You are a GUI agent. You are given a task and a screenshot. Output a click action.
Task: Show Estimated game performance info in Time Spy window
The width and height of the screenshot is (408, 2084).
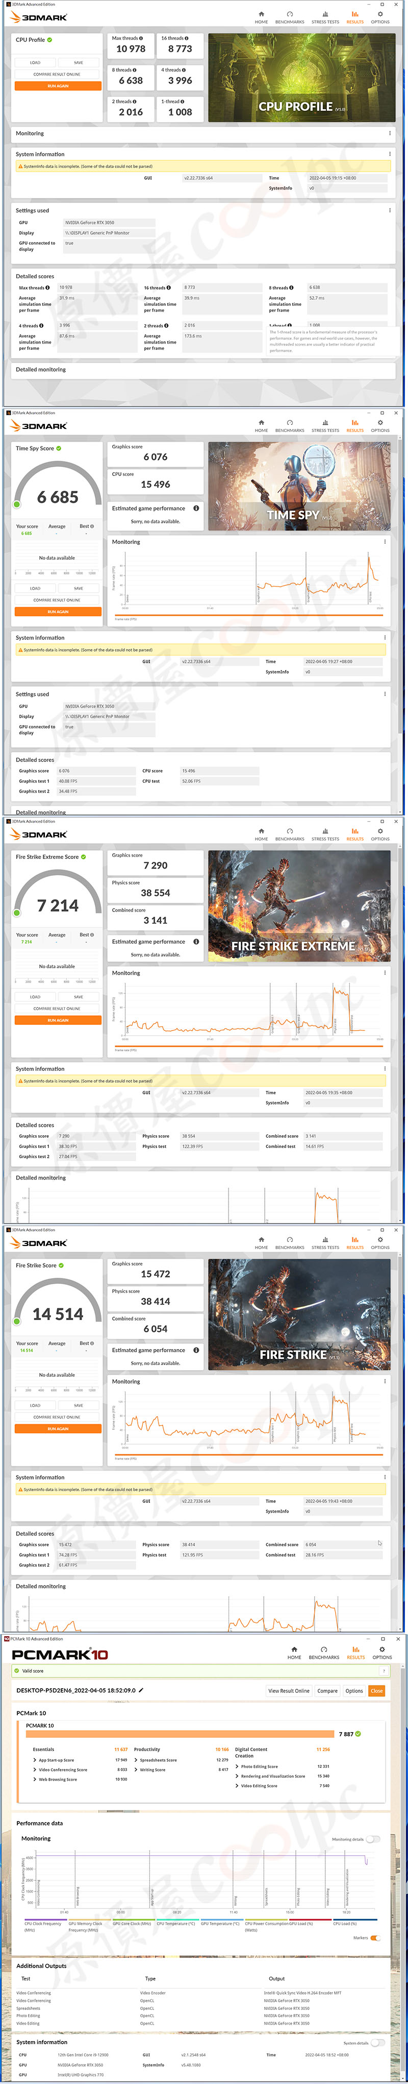196,508
